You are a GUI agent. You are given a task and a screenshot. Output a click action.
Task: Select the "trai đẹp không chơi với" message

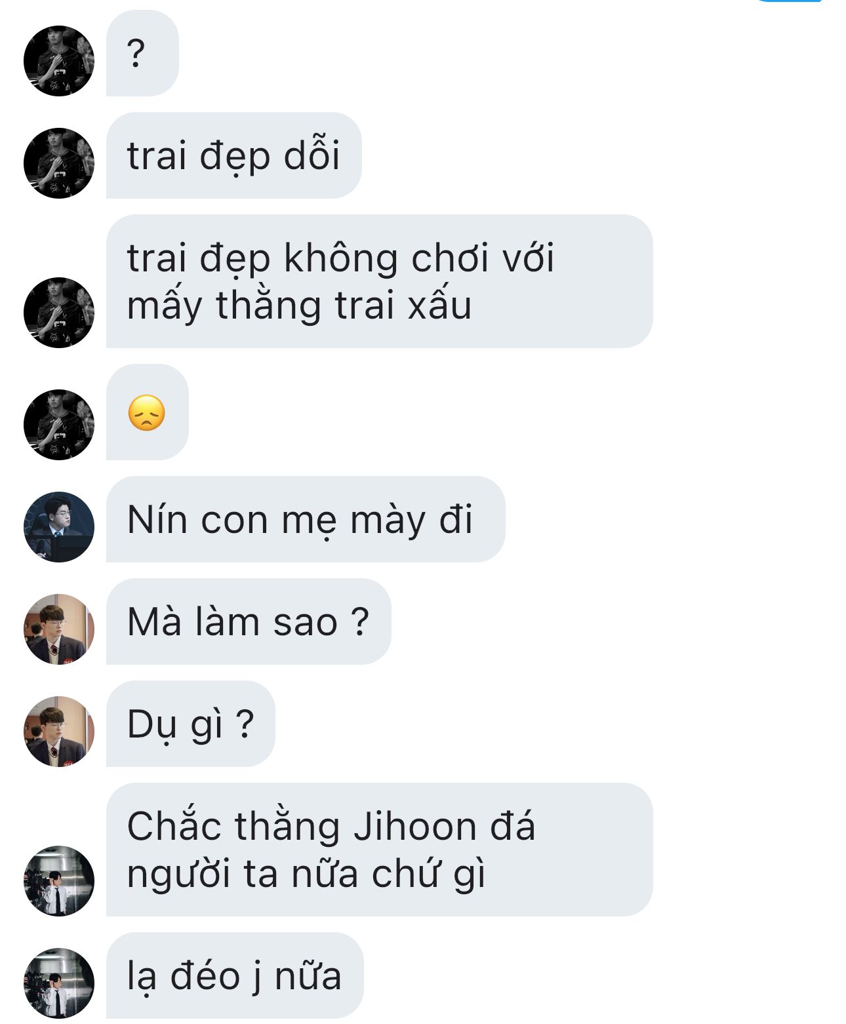(x=379, y=281)
